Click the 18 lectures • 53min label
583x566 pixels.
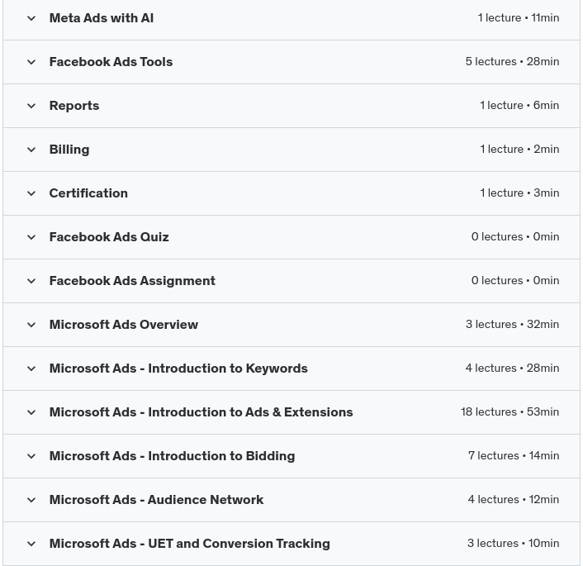[x=510, y=411]
